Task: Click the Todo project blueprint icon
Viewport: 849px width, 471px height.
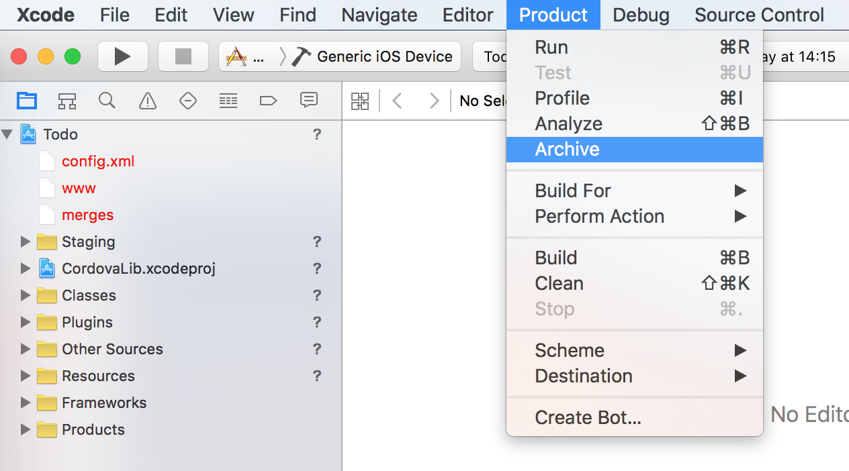Action: pos(28,134)
